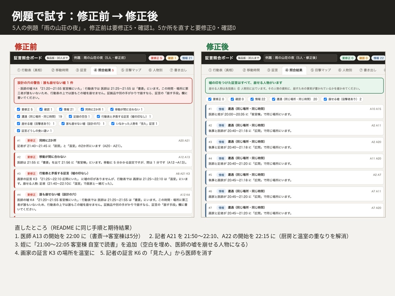Toggle 確認 0 filter in 修正後 board

coord(232,99)
